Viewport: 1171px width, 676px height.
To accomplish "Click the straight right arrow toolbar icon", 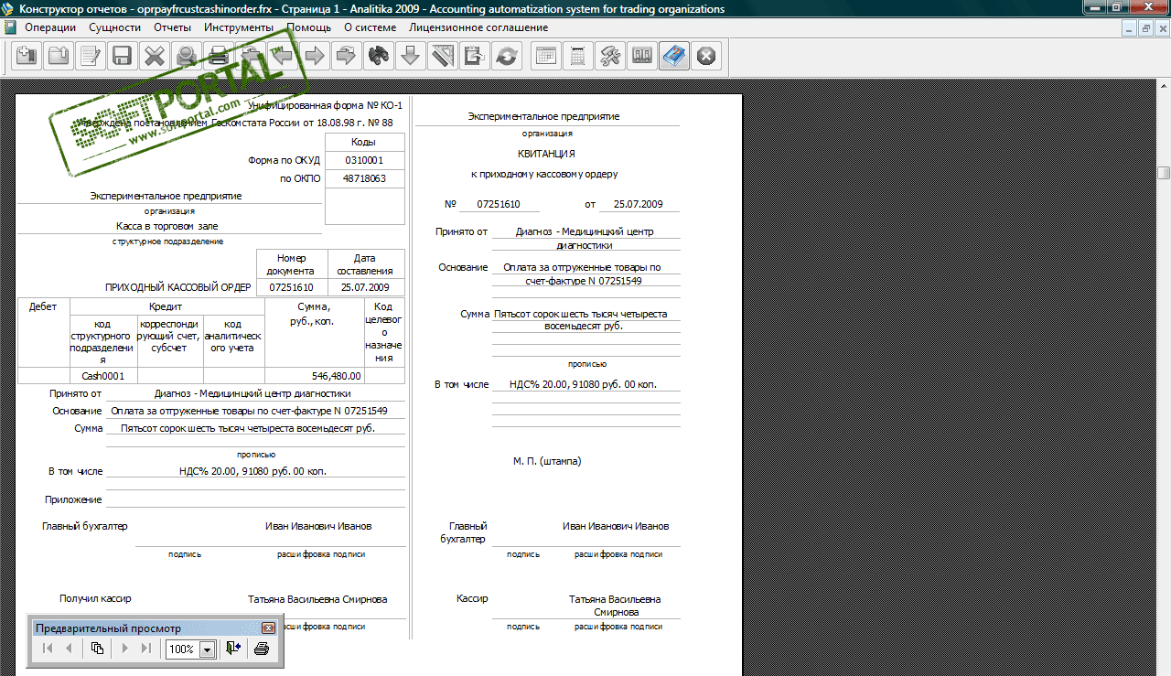I will coord(314,56).
